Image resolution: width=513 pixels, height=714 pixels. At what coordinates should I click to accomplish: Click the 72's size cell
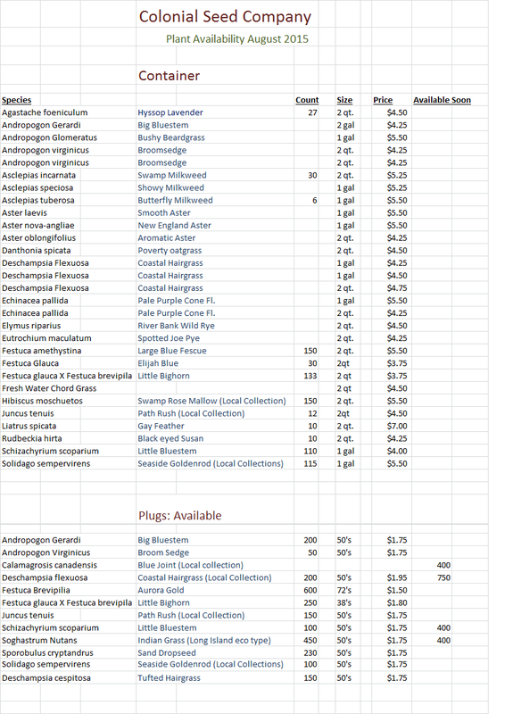(x=344, y=590)
